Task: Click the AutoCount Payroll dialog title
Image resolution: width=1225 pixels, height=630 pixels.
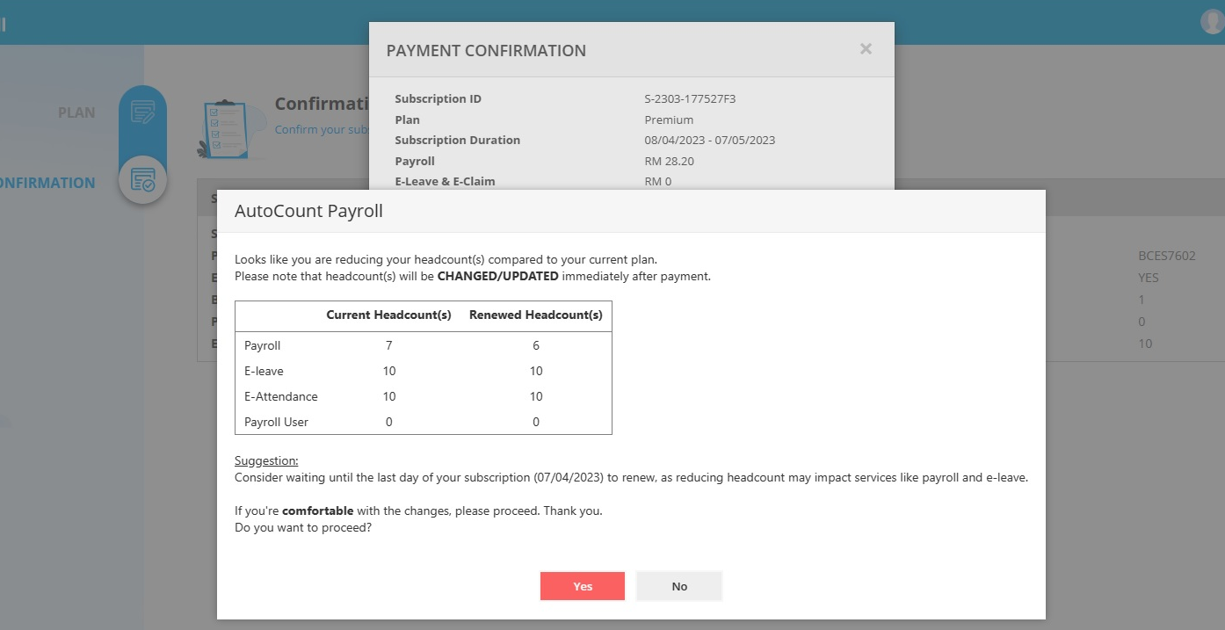Action: click(308, 211)
